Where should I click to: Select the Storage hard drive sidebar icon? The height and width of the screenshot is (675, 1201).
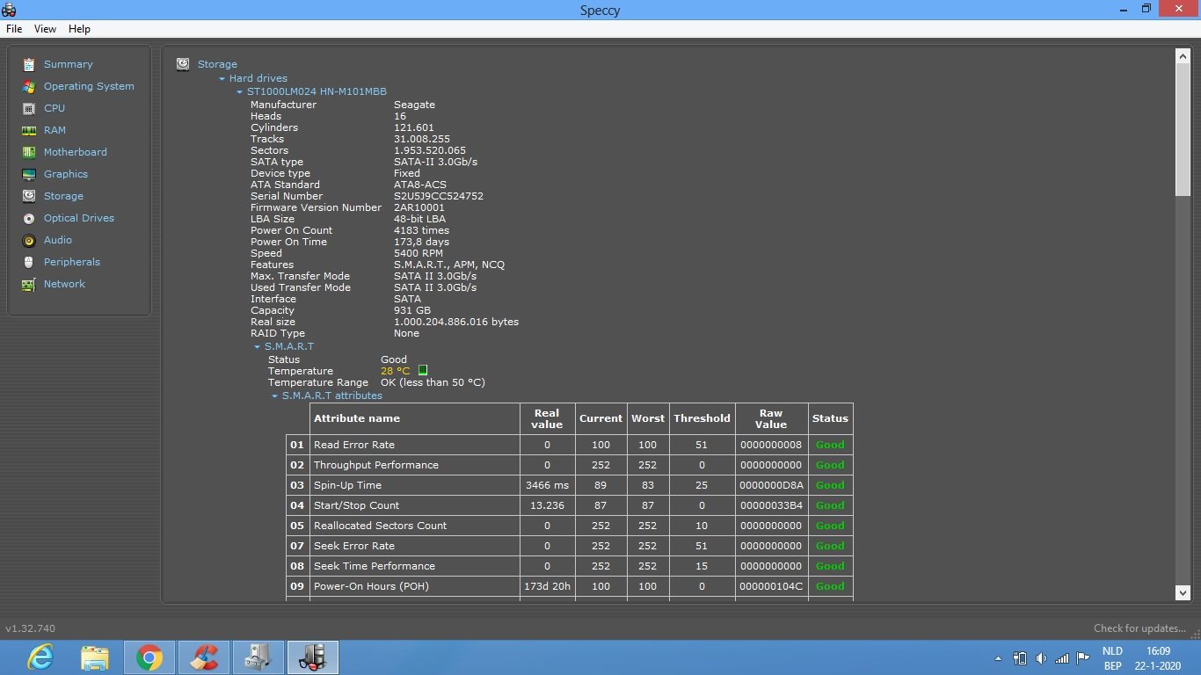coord(29,196)
